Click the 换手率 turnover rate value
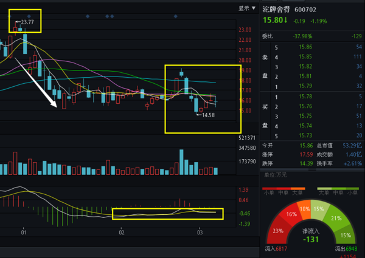Image resolution: width=365 pixels, height=258 pixels. [352, 163]
